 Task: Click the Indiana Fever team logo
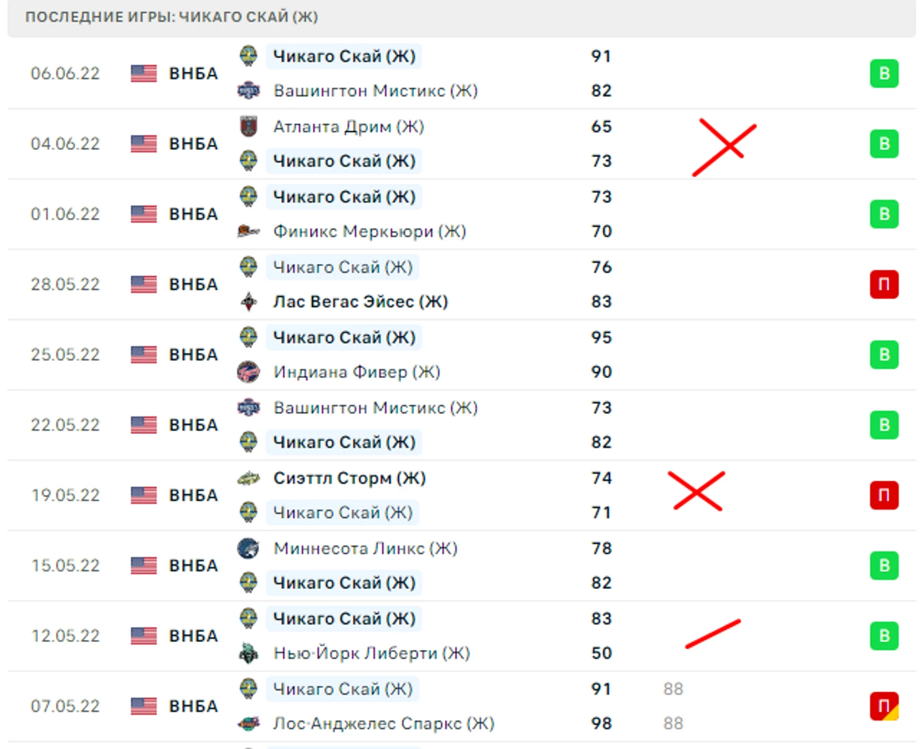pyautogui.click(x=248, y=372)
